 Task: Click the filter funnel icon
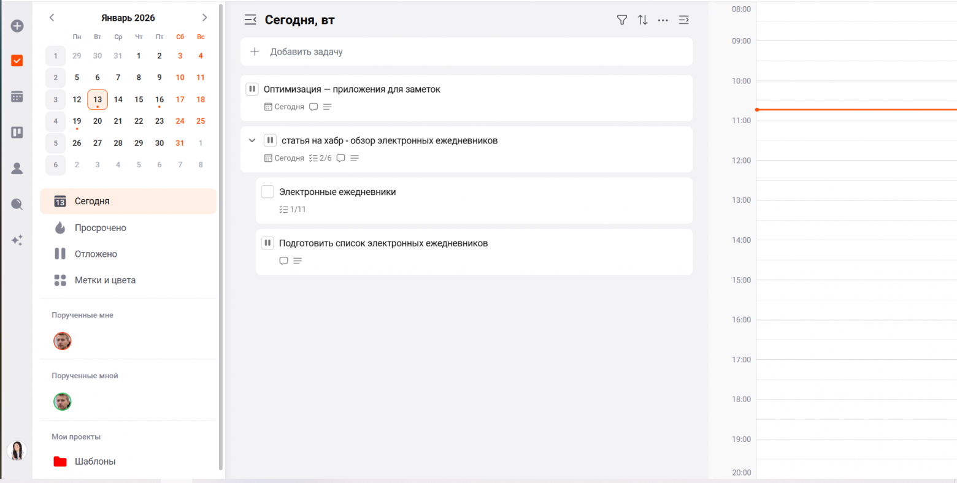pyautogui.click(x=622, y=20)
